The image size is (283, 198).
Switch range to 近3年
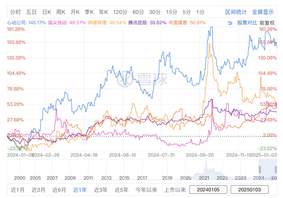(101, 190)
